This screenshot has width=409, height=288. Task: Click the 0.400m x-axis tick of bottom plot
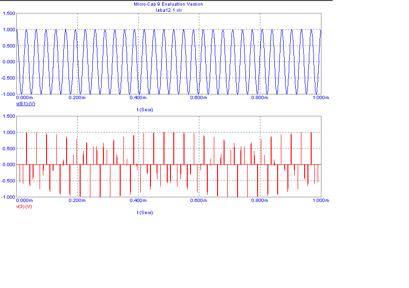click(x=138, y=201)
